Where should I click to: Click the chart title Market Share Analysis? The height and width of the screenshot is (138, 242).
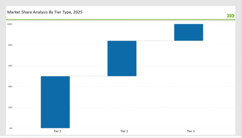click(x=45, y=12)
